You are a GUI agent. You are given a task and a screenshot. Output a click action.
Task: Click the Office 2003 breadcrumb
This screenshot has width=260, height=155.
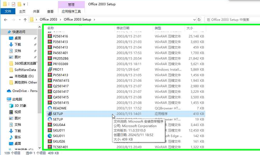pos(49,20)
